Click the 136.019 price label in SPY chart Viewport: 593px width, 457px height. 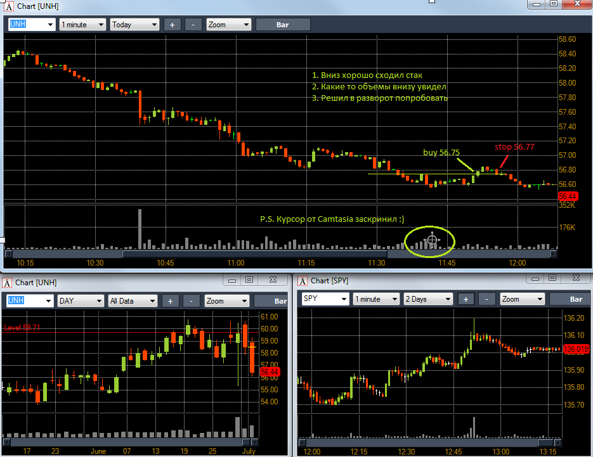577,349
